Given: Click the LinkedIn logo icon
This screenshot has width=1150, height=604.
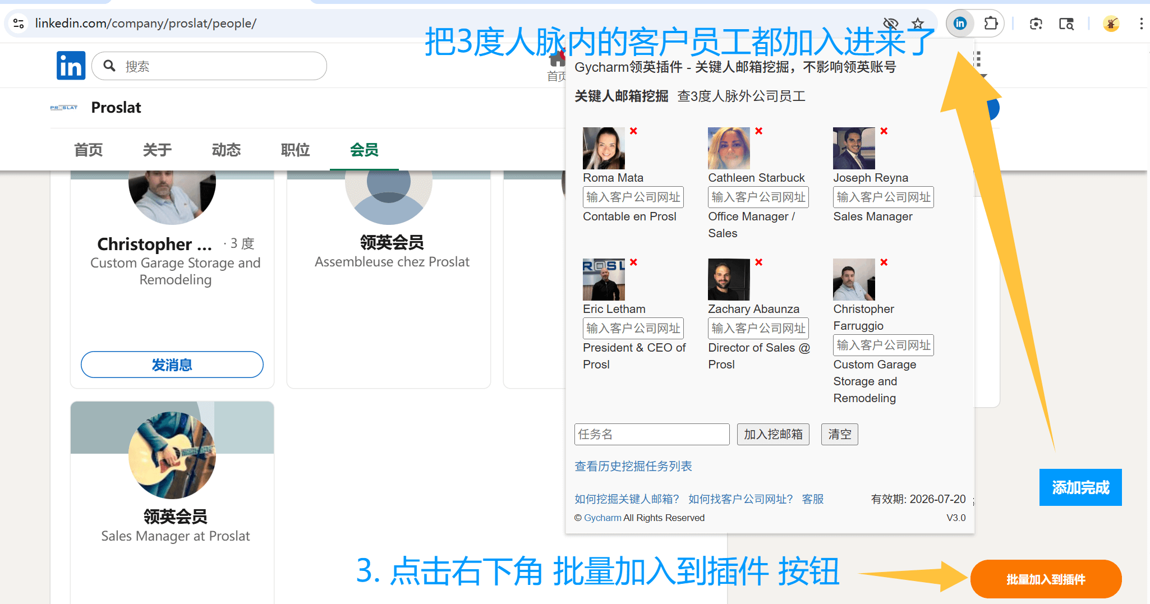Looking at the screenshot, I should click(71, 66).
